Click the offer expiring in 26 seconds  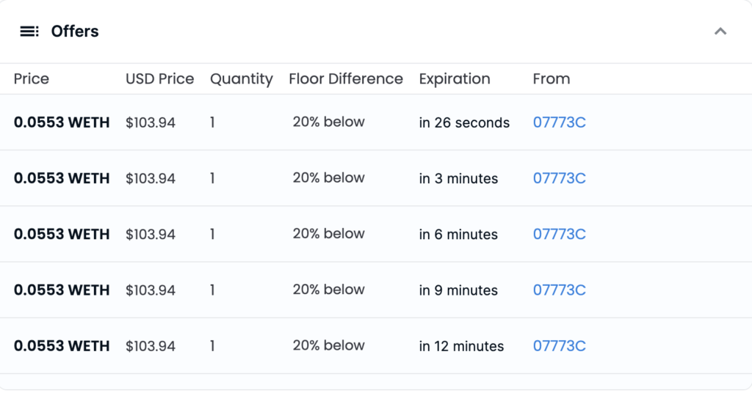point(376,122)
